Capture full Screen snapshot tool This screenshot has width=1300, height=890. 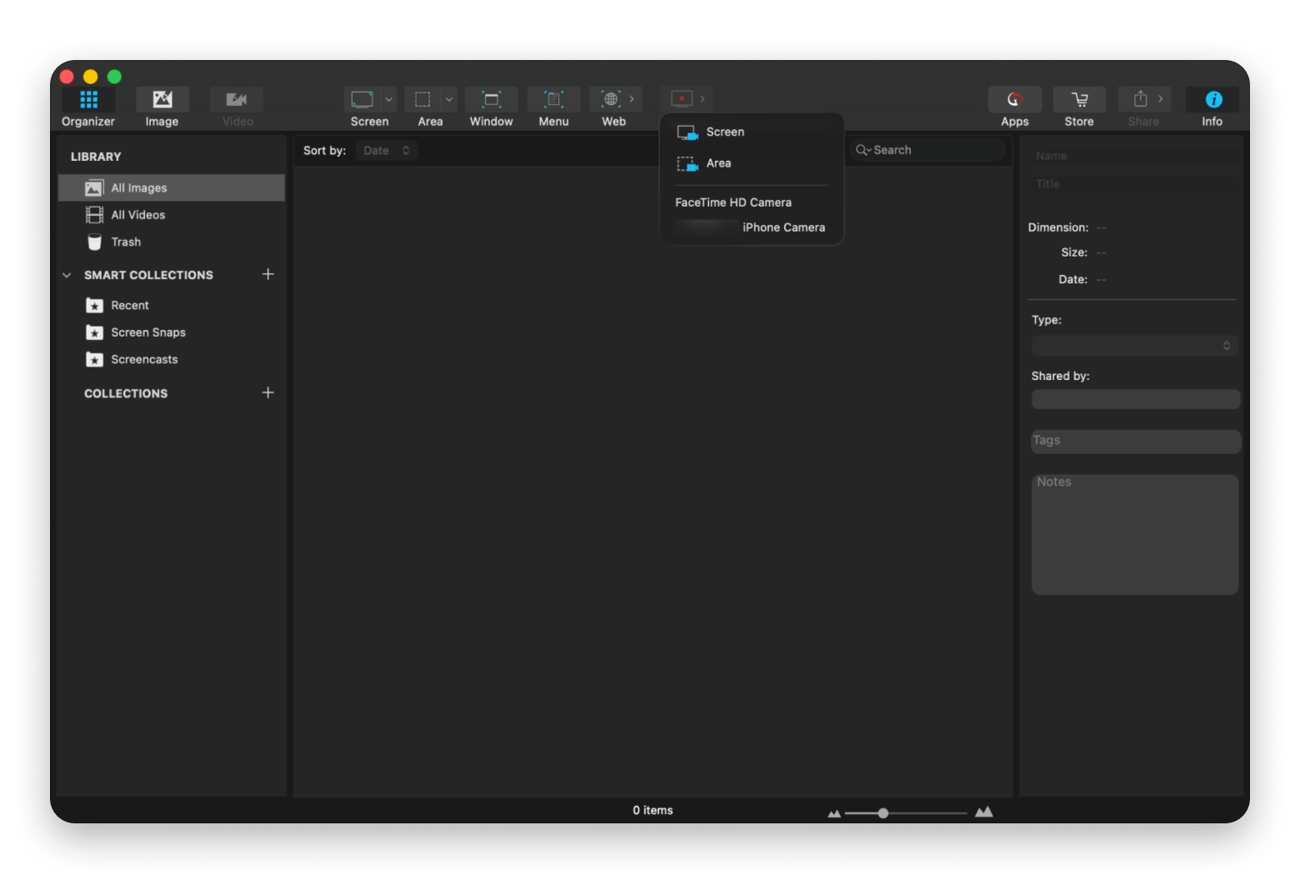[x=362, y=100]
